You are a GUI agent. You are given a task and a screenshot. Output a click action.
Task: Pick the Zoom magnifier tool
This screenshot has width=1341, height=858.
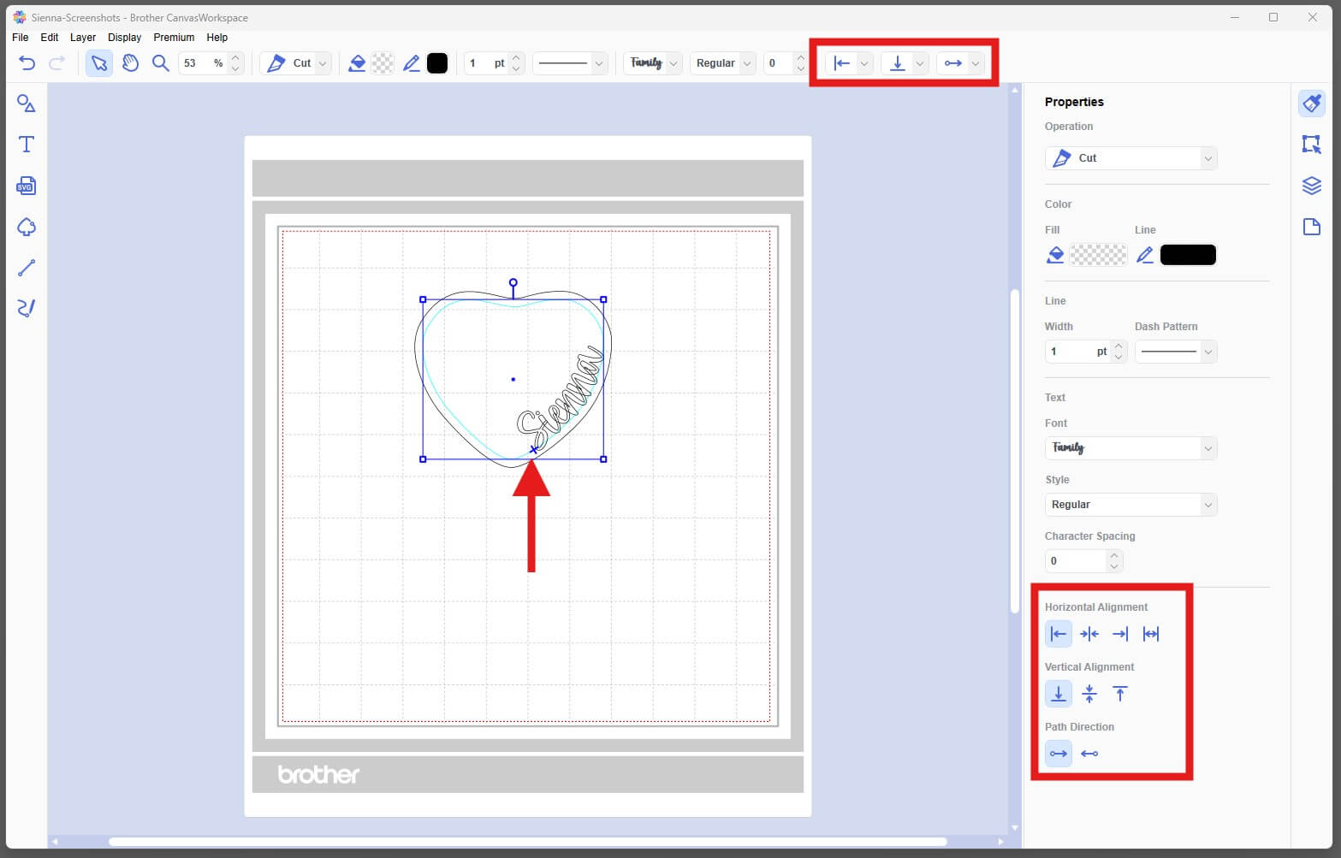160,62
